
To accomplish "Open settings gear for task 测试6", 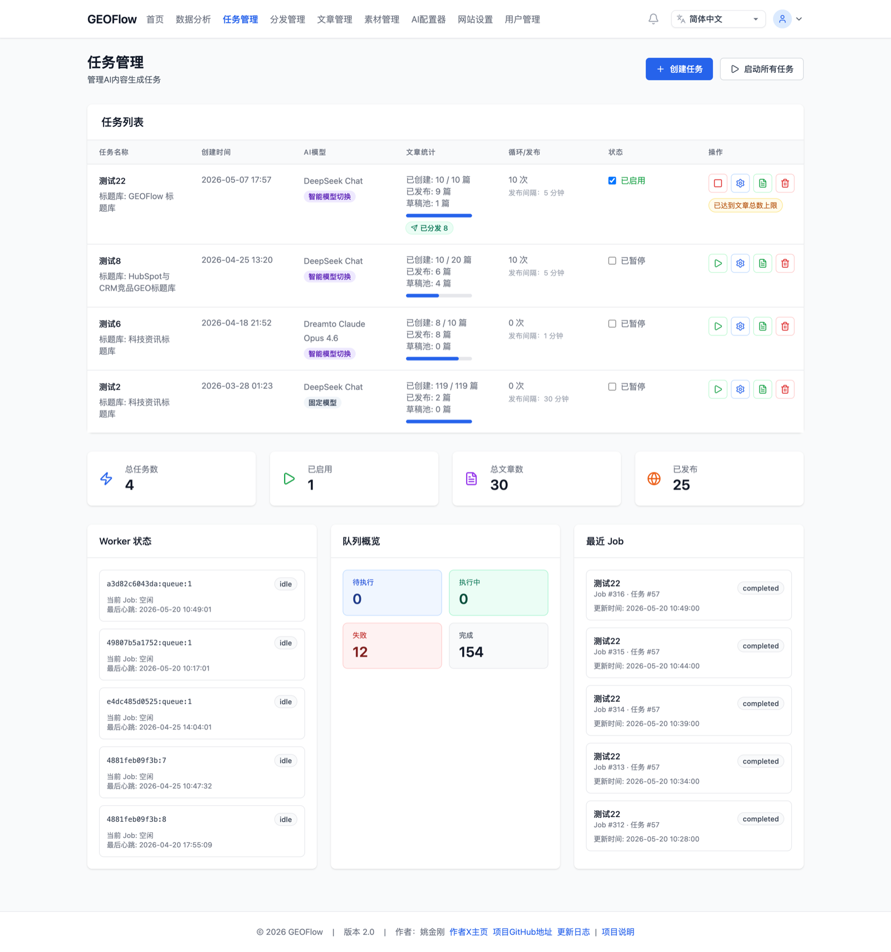I will [x=740, y=326].
